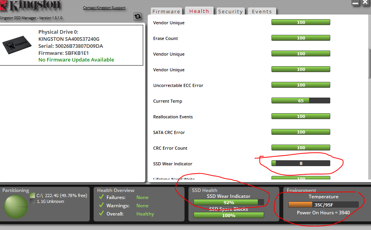Click the Reallocation Events value bar
This screenshot has width=371, height=230.
click(301, 116)
